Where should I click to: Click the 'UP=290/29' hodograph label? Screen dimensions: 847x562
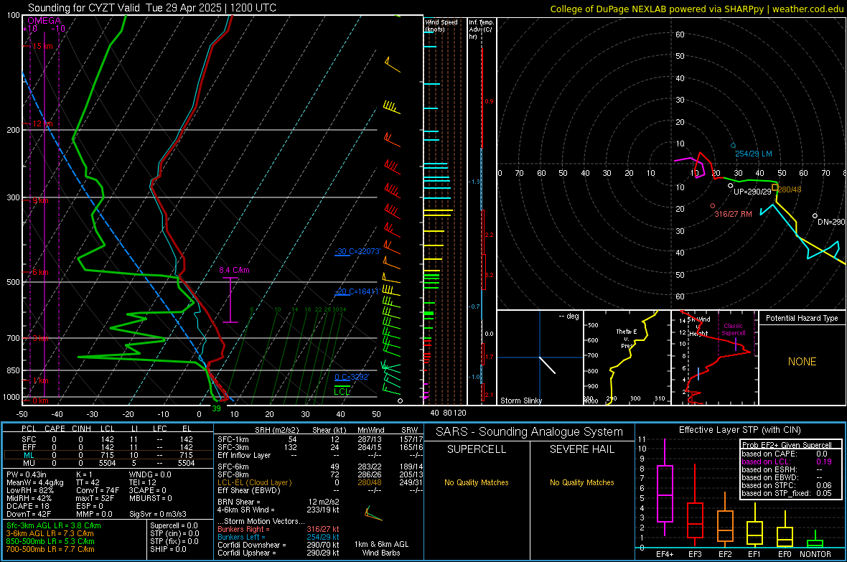[752, 192]
